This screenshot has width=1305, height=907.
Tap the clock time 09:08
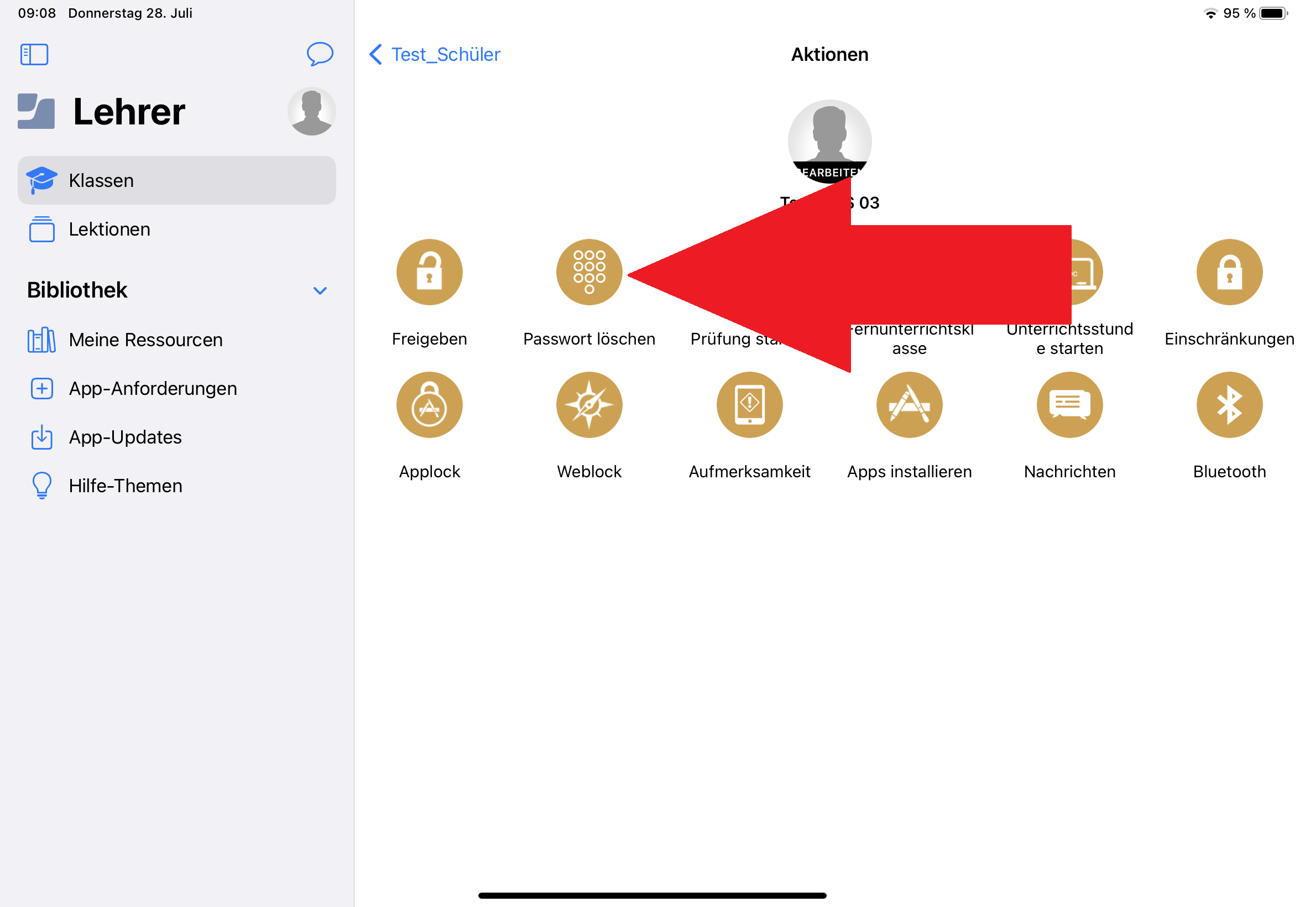37,13
